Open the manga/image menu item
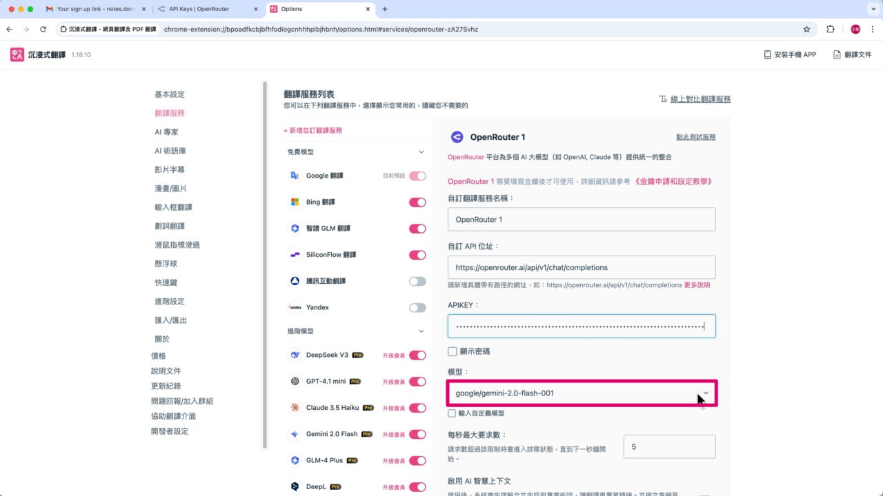 170,189
